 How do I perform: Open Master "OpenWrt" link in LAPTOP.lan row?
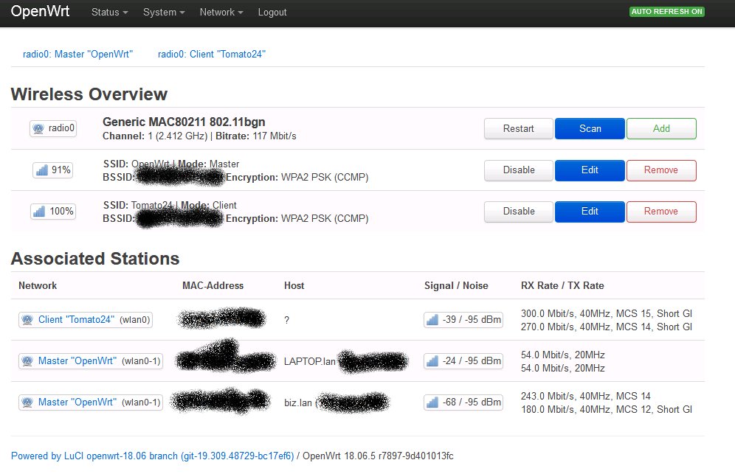click(x=77, y=360)
